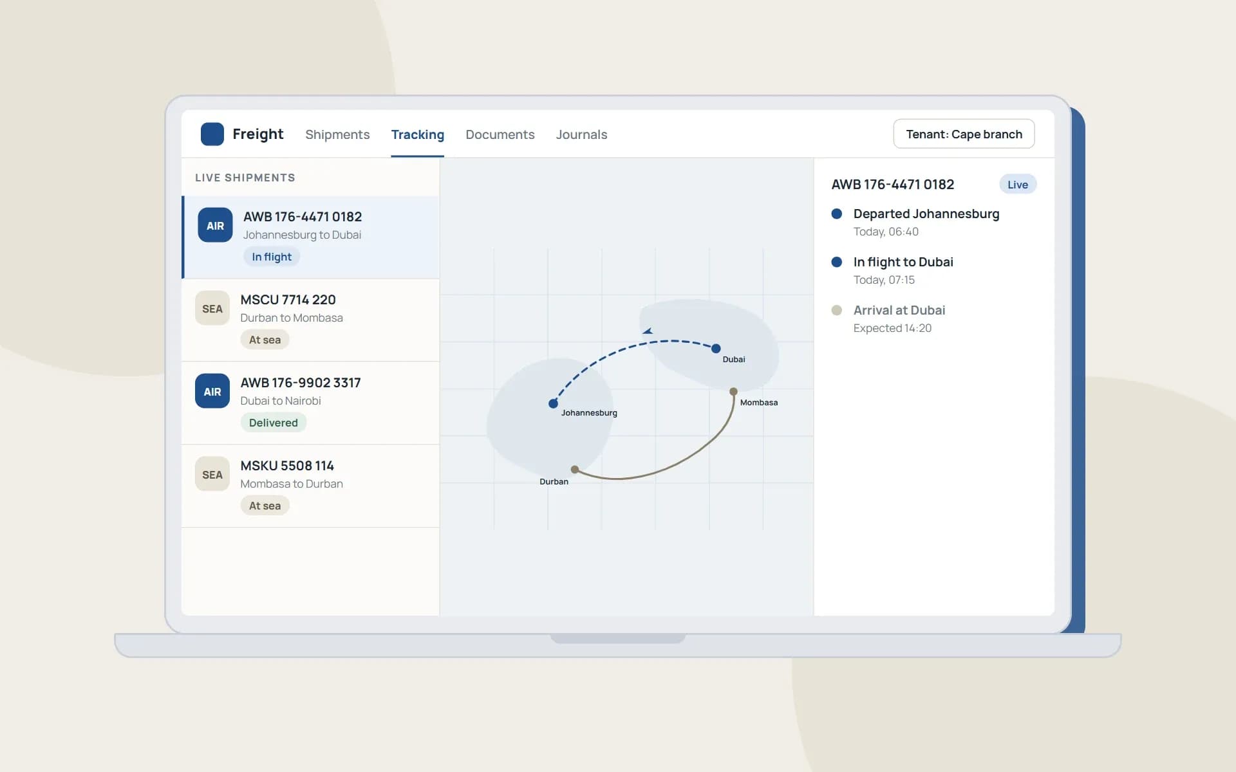The width and height of the screenshot is (1236, 772).
Task: Select the Dubai map point
Action: point(716,349)
